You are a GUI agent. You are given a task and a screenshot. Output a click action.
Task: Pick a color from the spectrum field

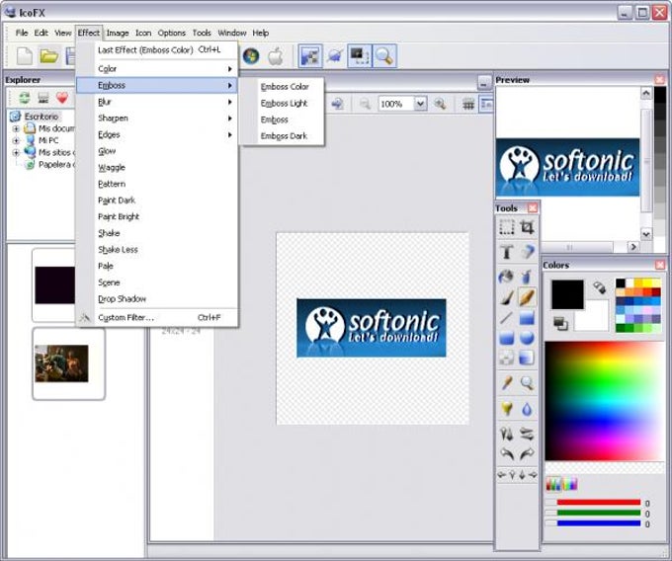[604, 401]
